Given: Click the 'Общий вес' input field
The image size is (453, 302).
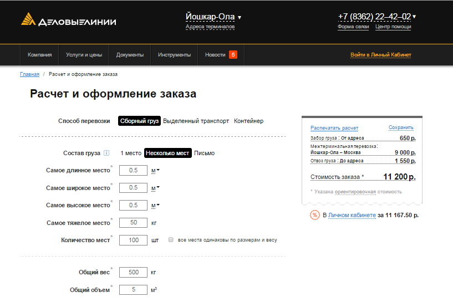Looking at the screenshot, I should point(133,273).
